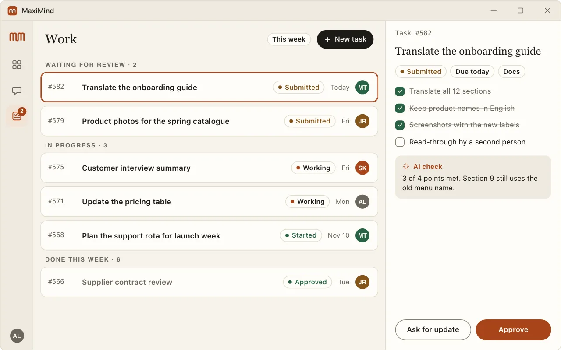Click the AI check result text
The image size is (561, 350).
pyautogui.click(x=470, y=183)
